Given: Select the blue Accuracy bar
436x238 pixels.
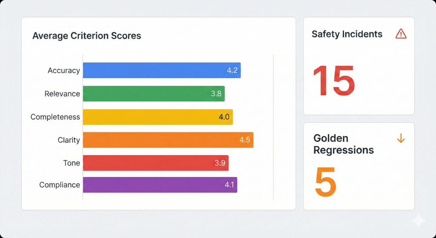Looking at the screenshot, I should (162, 70).
